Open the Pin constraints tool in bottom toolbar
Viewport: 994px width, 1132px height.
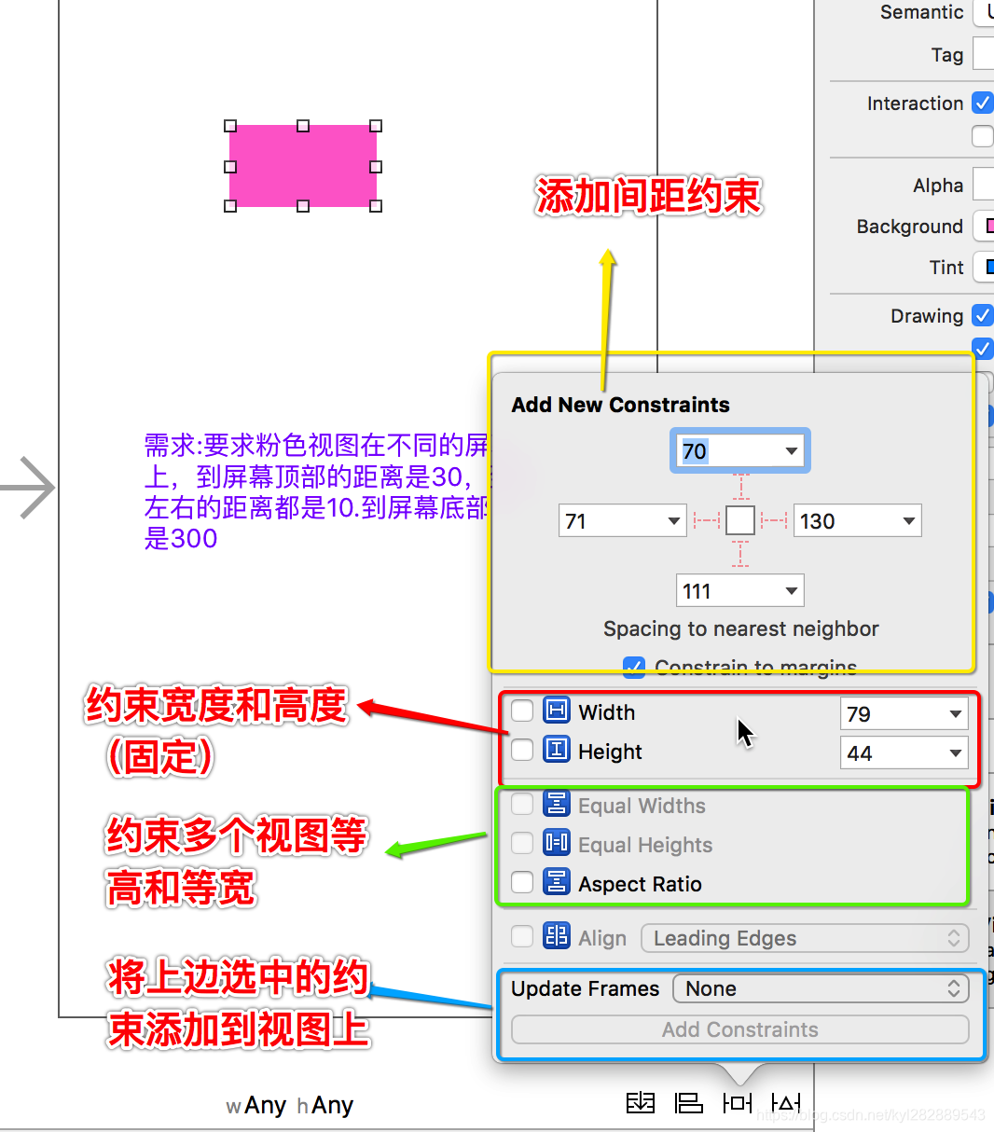738,1102
